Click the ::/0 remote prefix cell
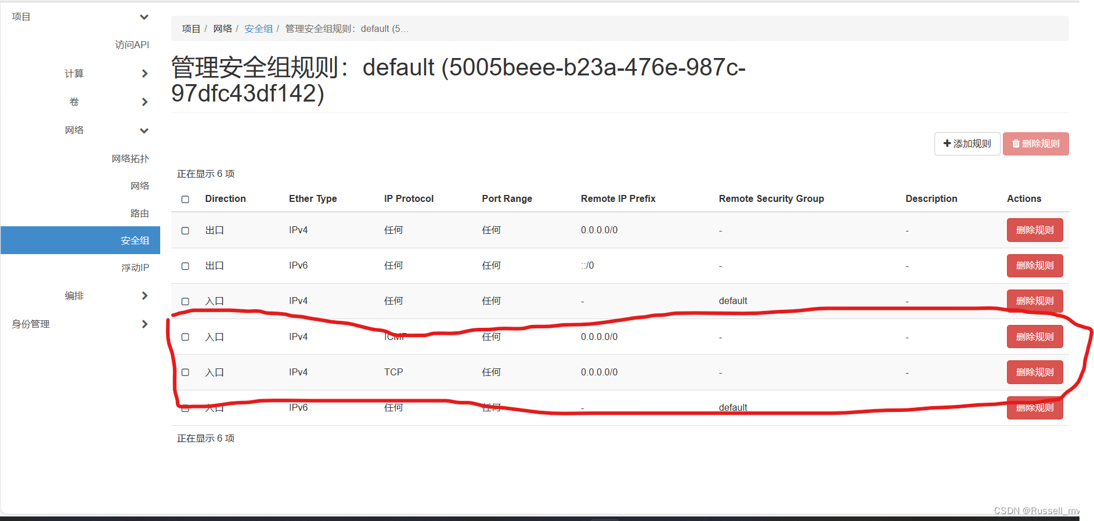 click(587, 265)
